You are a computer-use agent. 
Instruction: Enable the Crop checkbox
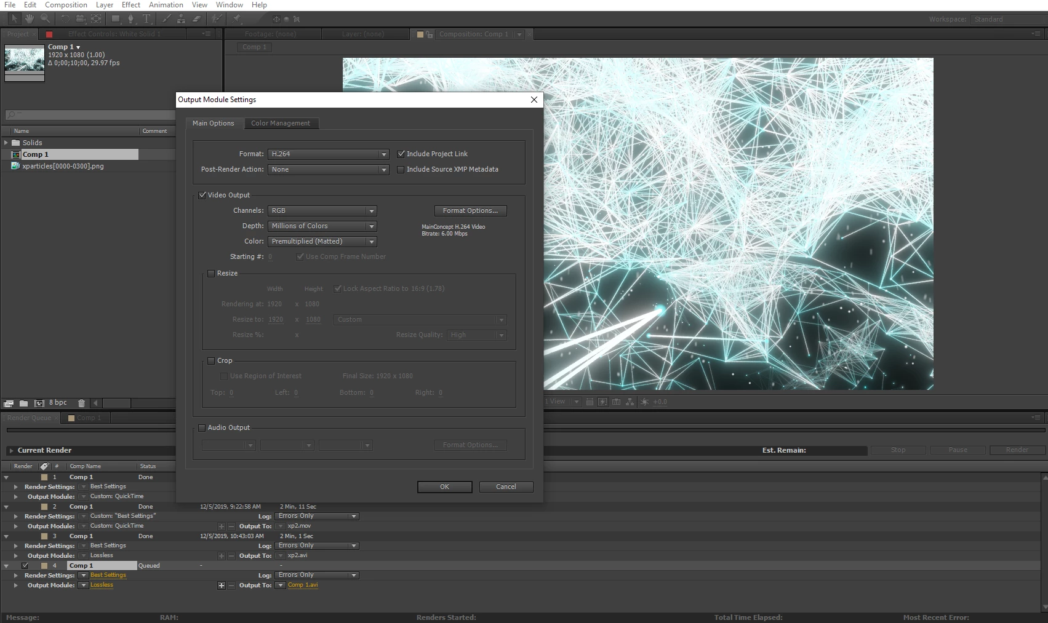211,360
